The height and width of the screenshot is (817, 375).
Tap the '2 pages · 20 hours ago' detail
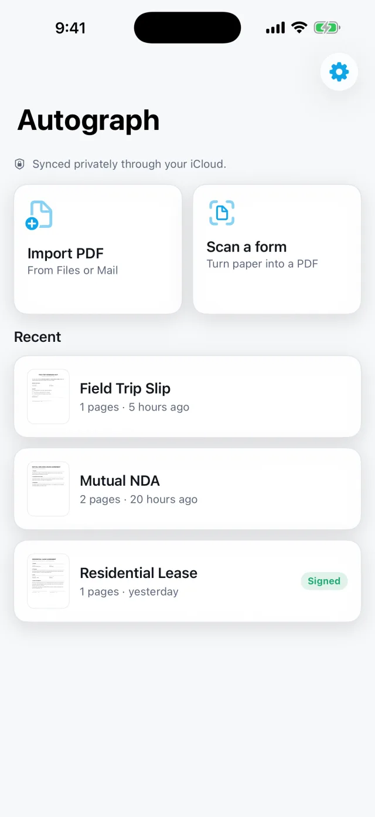coord(138,499)
